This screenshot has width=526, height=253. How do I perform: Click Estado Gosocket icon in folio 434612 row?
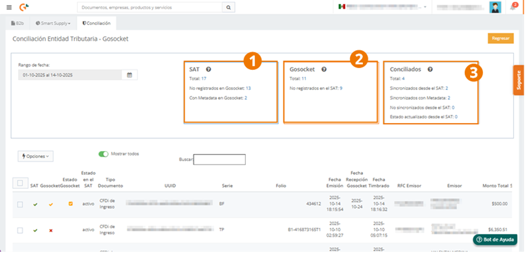coord(70,203)
